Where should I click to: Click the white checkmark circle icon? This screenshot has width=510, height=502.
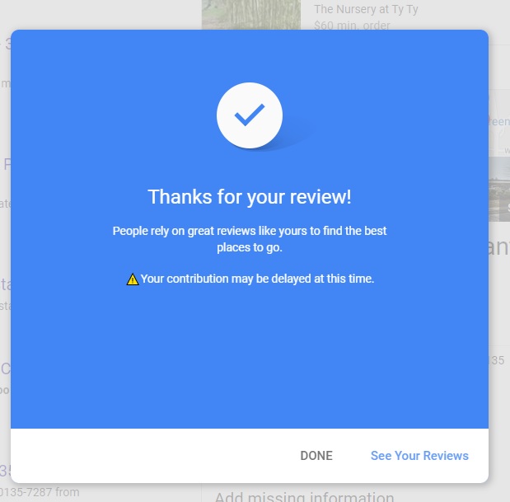(x=250, y=115)
